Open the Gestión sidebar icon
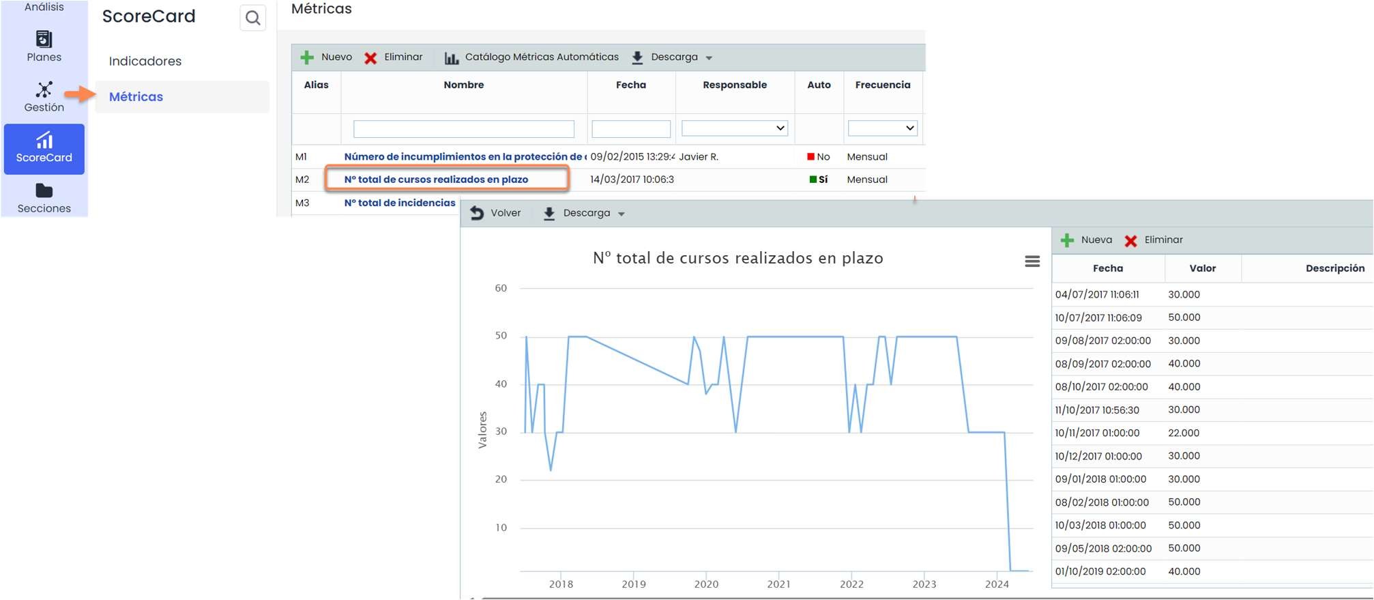 coord(44,90)
